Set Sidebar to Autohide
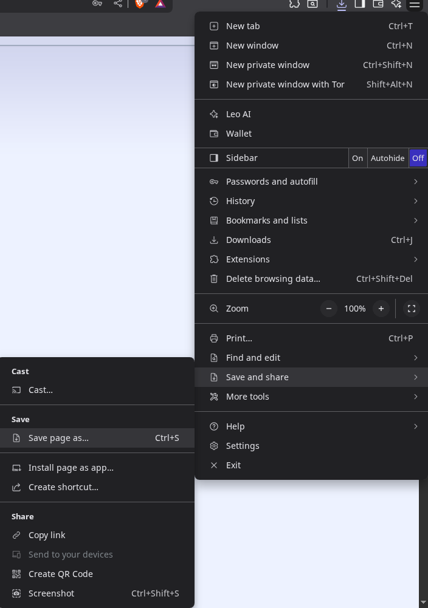 (387, 158)
